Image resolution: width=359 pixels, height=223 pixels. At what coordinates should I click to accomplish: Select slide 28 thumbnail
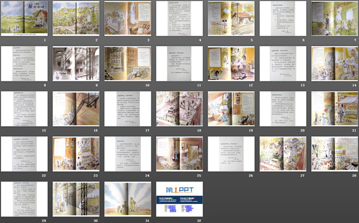(x=335, y=154)
